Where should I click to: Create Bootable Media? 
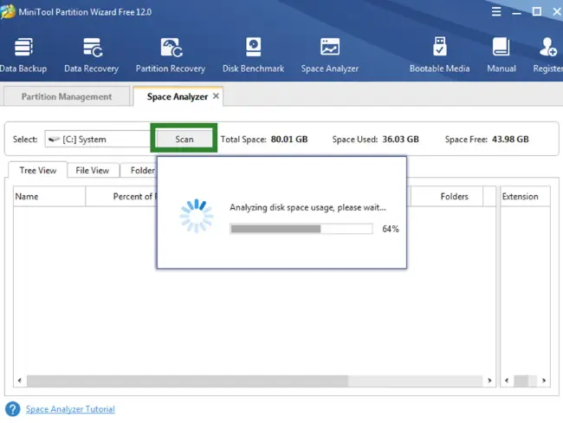(439, 55)
